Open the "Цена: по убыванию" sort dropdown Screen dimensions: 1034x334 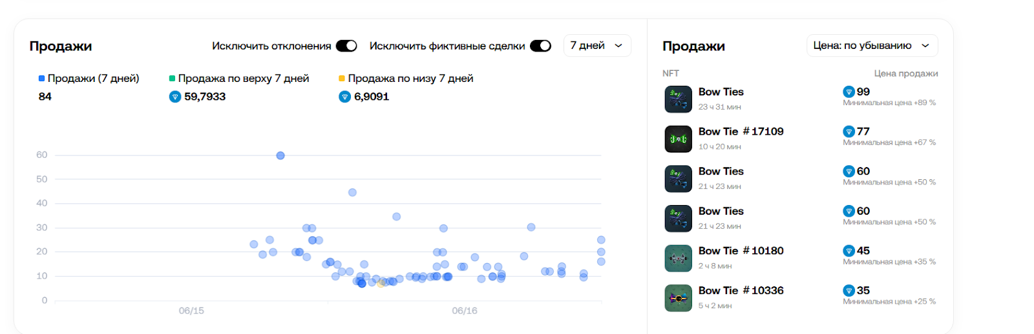(871, 46)
